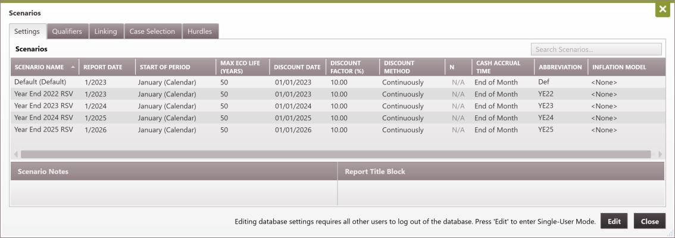Click the Discount Method column header
Screen dimensions: 675x238
click(x=399, y=67)
